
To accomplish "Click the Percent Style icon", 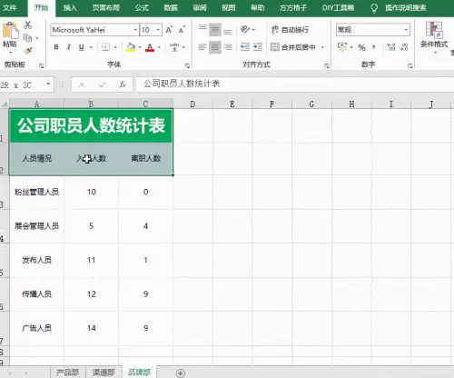I will 361,47.
